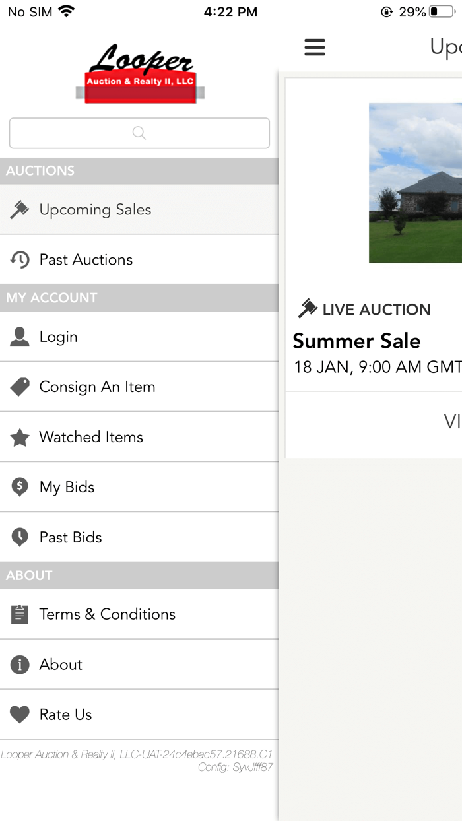Tap the About info icon
The image size is (462, 821).
click(x=20, y=664)
